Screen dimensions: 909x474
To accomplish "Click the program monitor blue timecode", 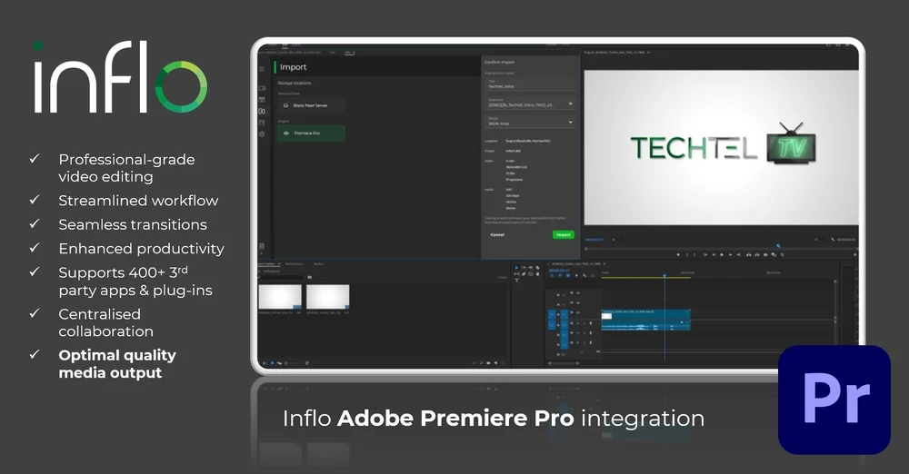I will pos(594,240).
